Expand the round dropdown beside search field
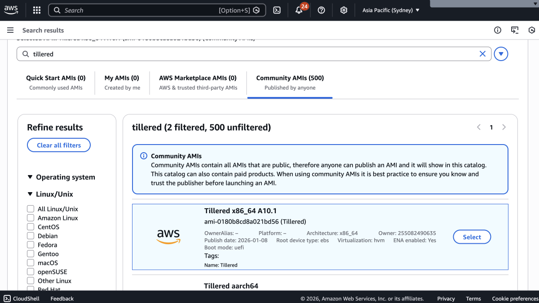The image size is (539, 303). 501,54
